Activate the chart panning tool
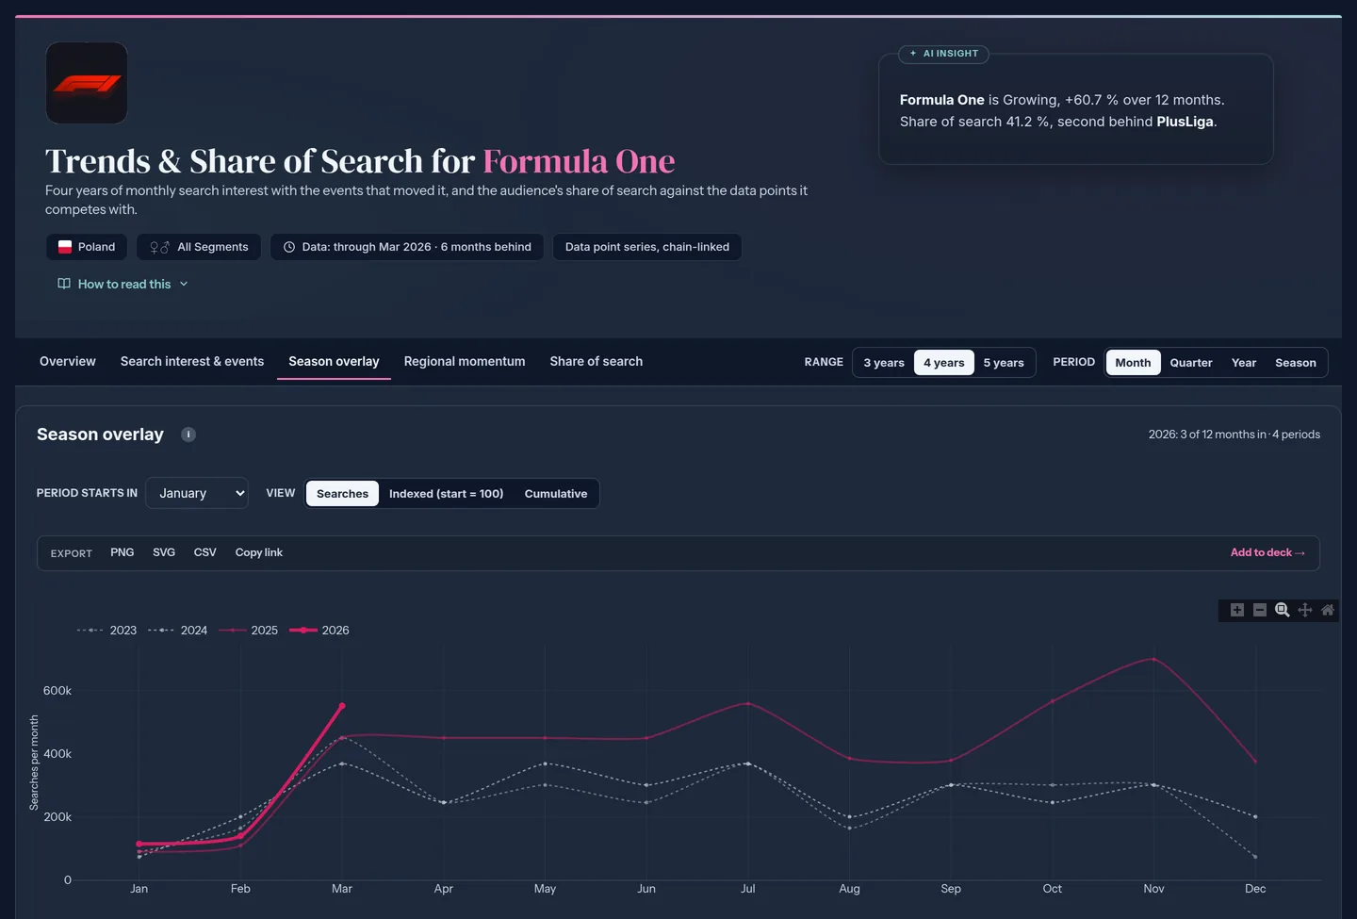 [1305, 610]
